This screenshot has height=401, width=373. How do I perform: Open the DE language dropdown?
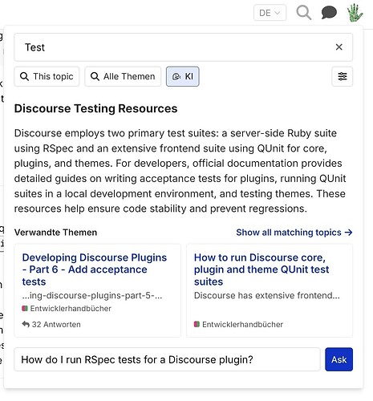pyautogui.click(x=270, y=13)
